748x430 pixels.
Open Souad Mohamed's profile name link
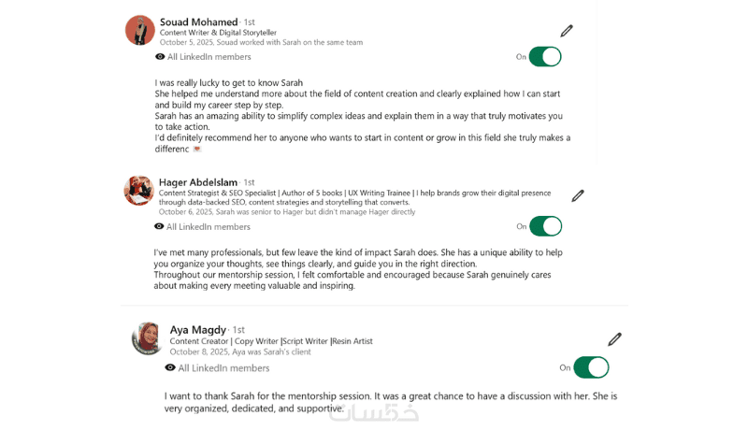[198, 21]
